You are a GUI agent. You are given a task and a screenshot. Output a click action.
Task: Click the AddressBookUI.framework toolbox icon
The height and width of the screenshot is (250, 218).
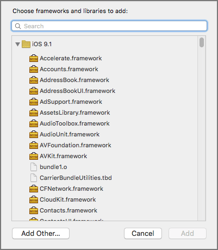click(x=34, y=91)
